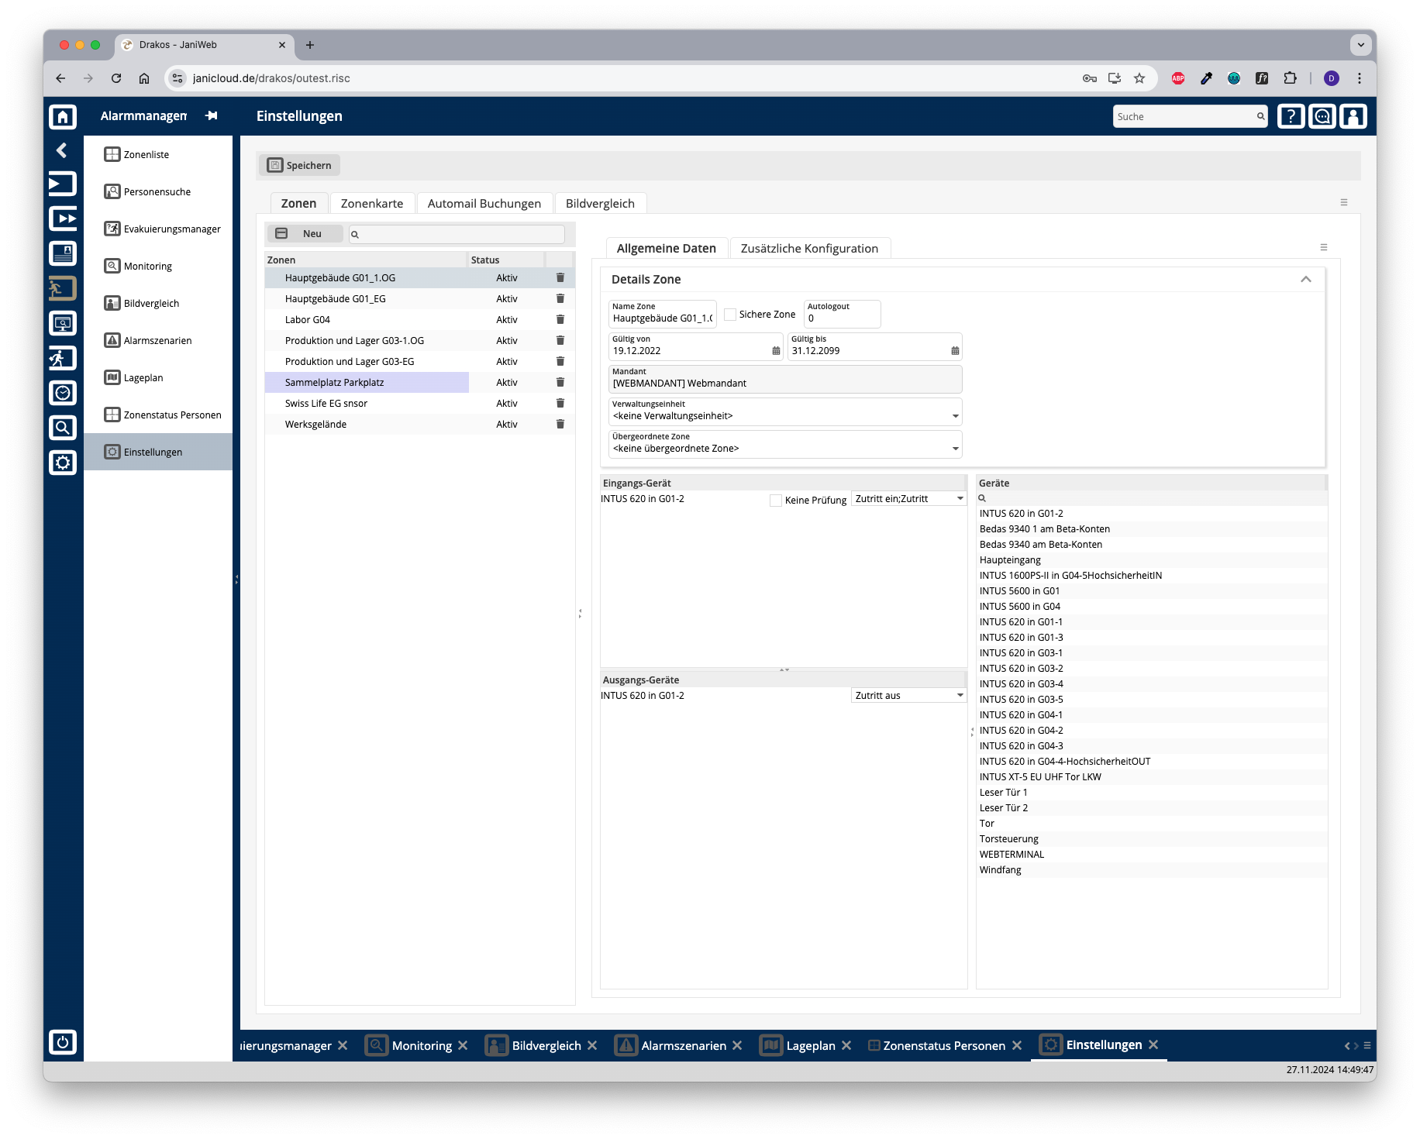
Task: Collapse the Details Zone section
Action: [1306, 279]
